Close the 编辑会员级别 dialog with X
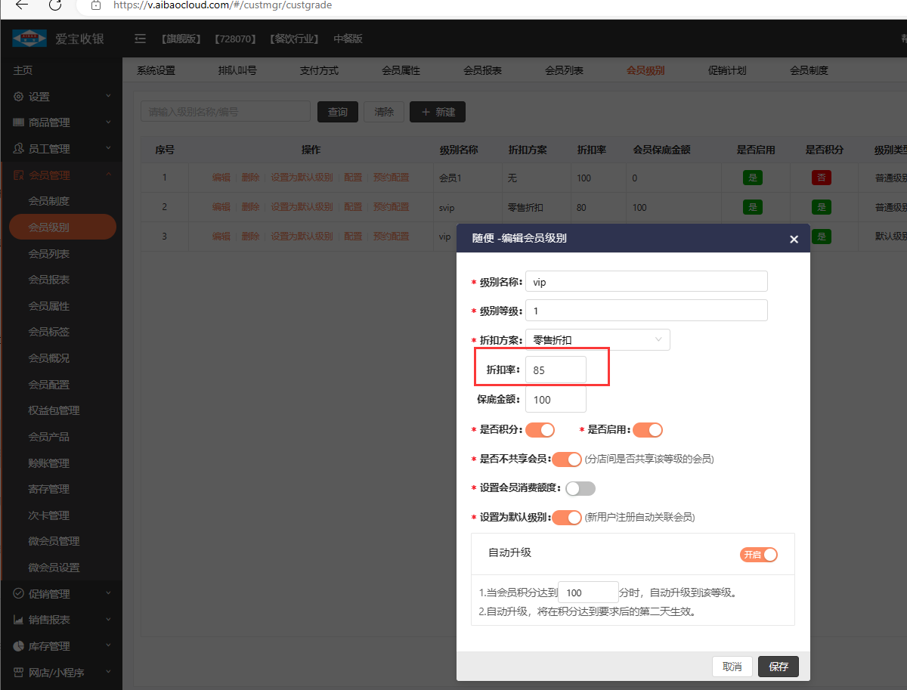 [x=794, y=239]
